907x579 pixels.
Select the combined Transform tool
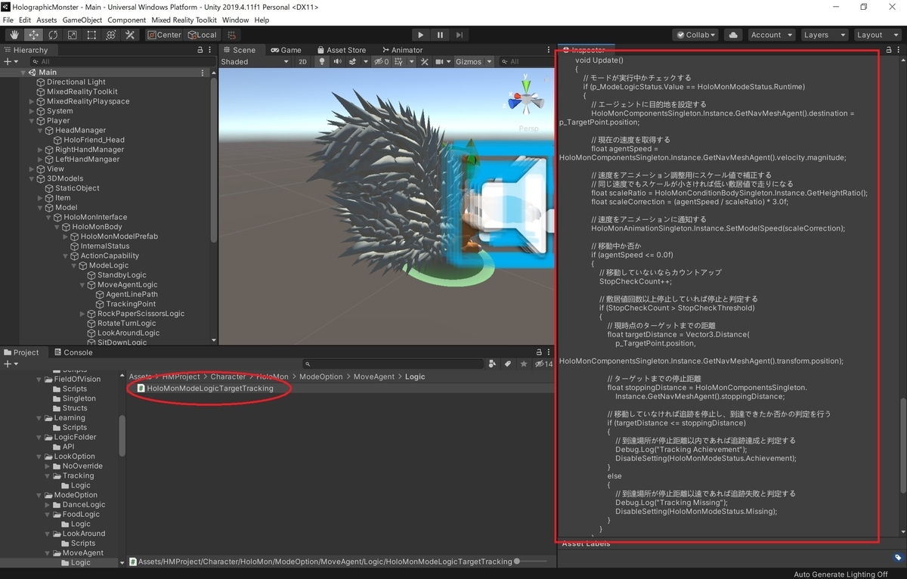tap(110, 35)
